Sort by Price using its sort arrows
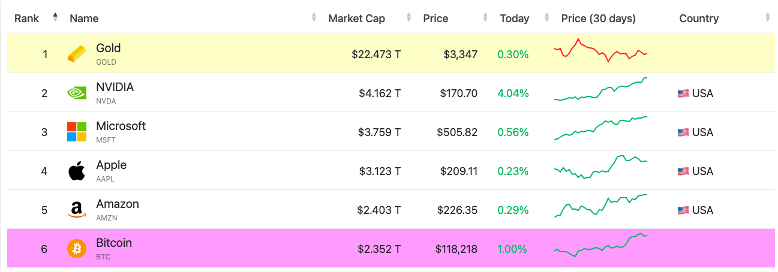The image size is (778, 272). click(486, 18)
